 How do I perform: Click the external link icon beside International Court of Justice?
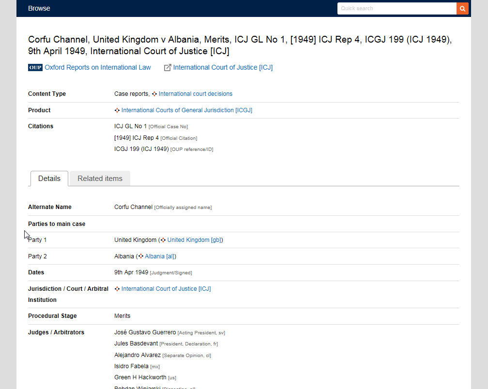(x=168, y=67)
